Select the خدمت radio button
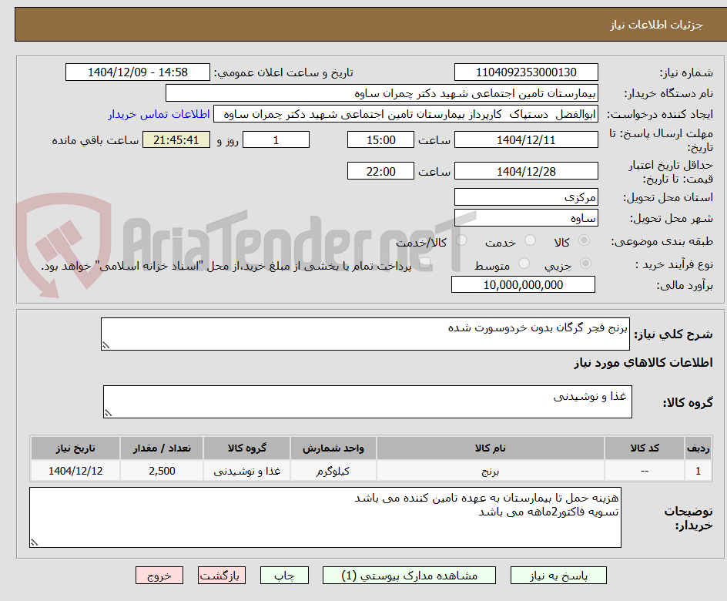Image resolution: width=727 pixels, height=601 pixels. 530,240
